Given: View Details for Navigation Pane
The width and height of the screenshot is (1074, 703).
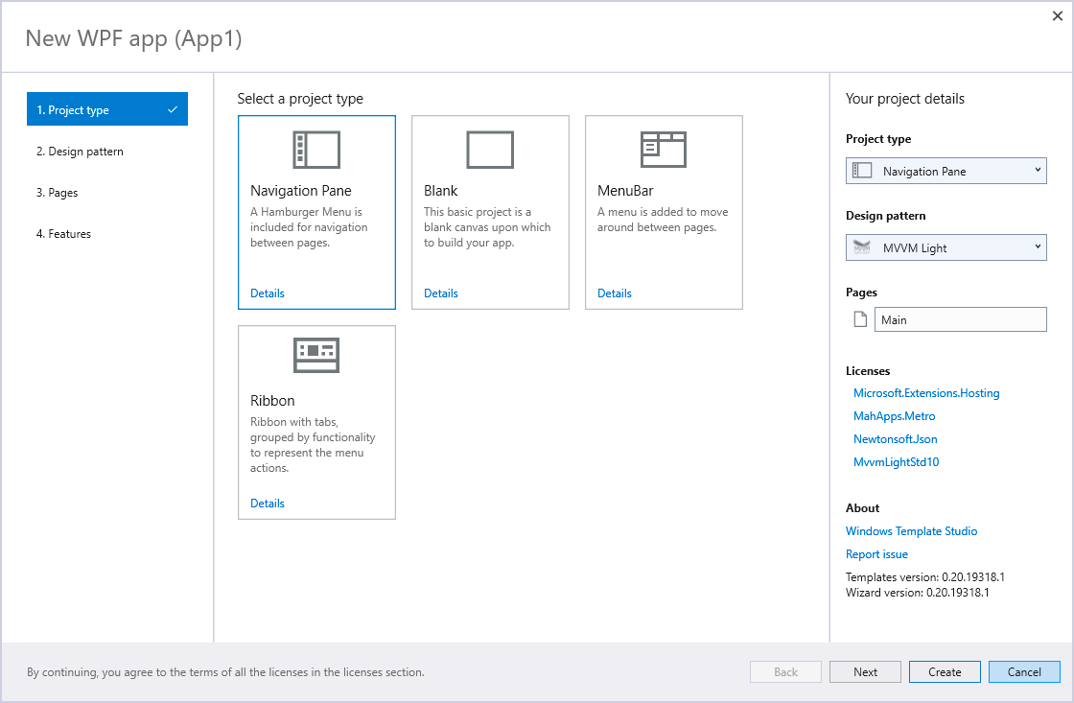Looking at the screenshot, I should coord(268,293).
